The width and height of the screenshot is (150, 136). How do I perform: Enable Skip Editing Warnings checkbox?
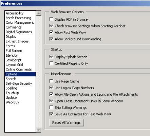point(51,107)
